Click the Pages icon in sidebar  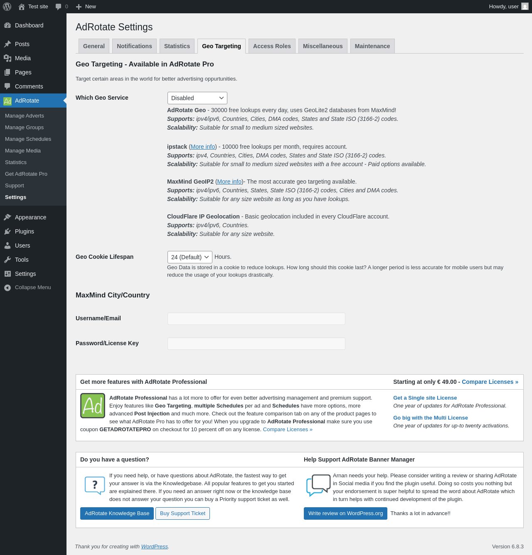[x=7, y=72]
